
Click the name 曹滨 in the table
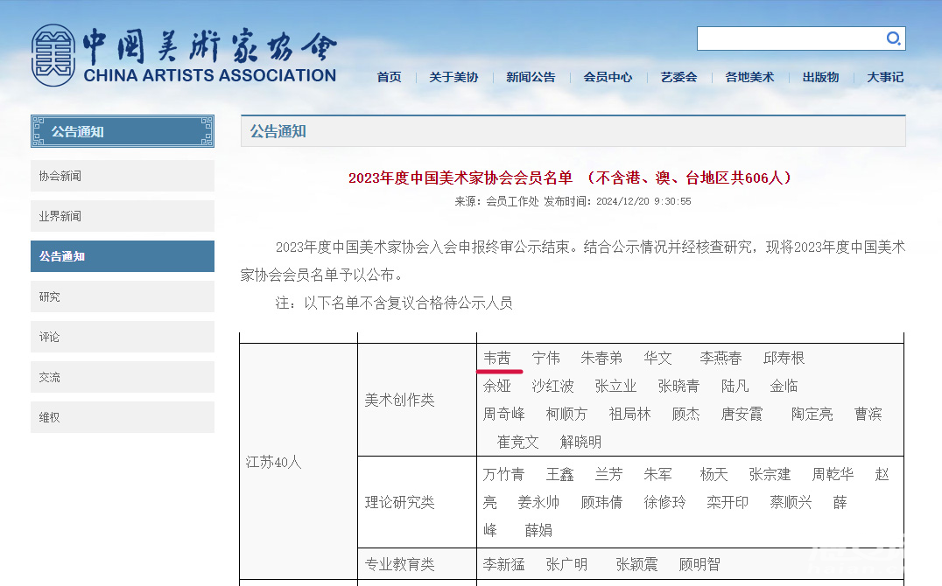click(868, 415)
